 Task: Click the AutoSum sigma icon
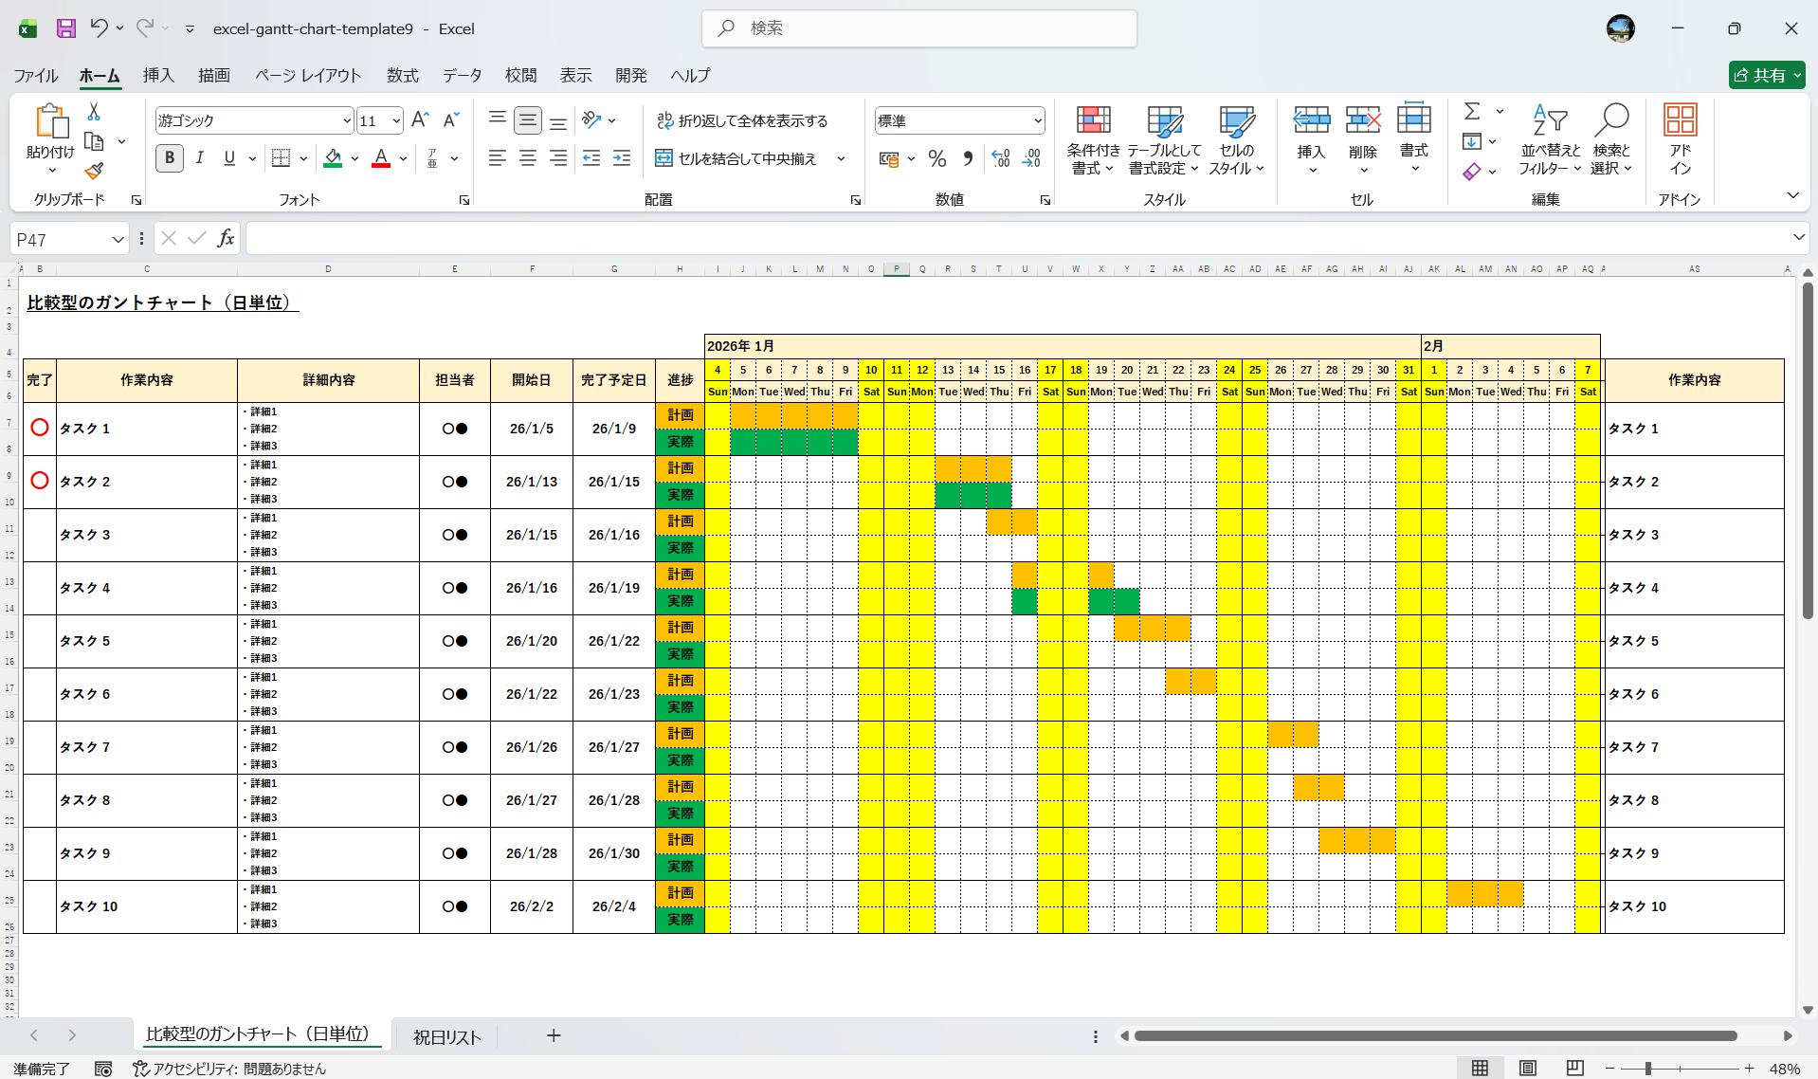pyautogui.click(x=1471, y=112)
